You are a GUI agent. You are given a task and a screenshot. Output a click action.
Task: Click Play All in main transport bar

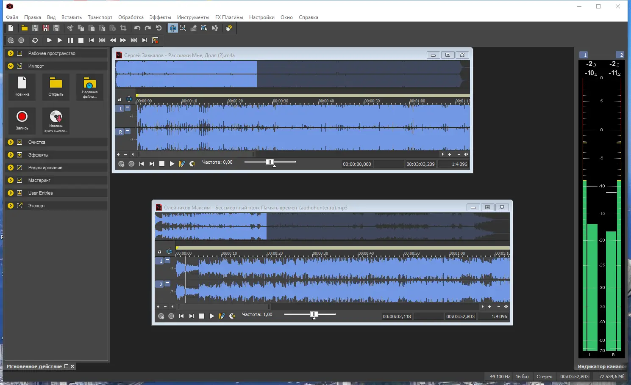(49, 40)
